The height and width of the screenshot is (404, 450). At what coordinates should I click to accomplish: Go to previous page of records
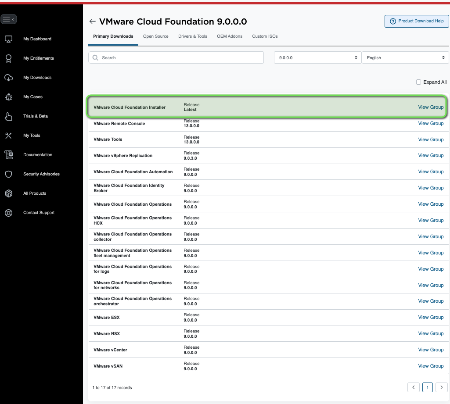coord(413,387)
